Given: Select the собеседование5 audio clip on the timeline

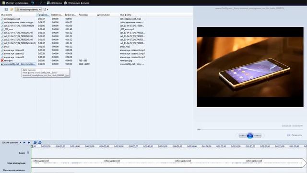Looking at the screenshot, I should pos(166,163).
